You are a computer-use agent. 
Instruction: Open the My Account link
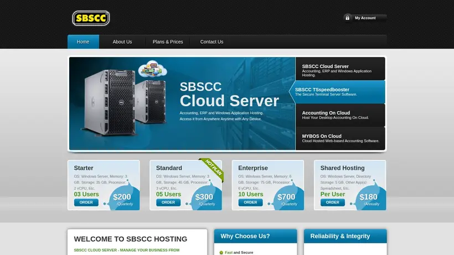tap(365, 18)
